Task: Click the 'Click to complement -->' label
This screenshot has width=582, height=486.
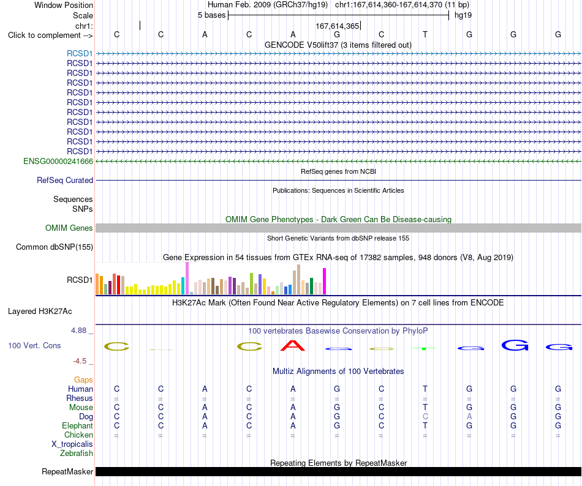Action: (x=50, y=36)
